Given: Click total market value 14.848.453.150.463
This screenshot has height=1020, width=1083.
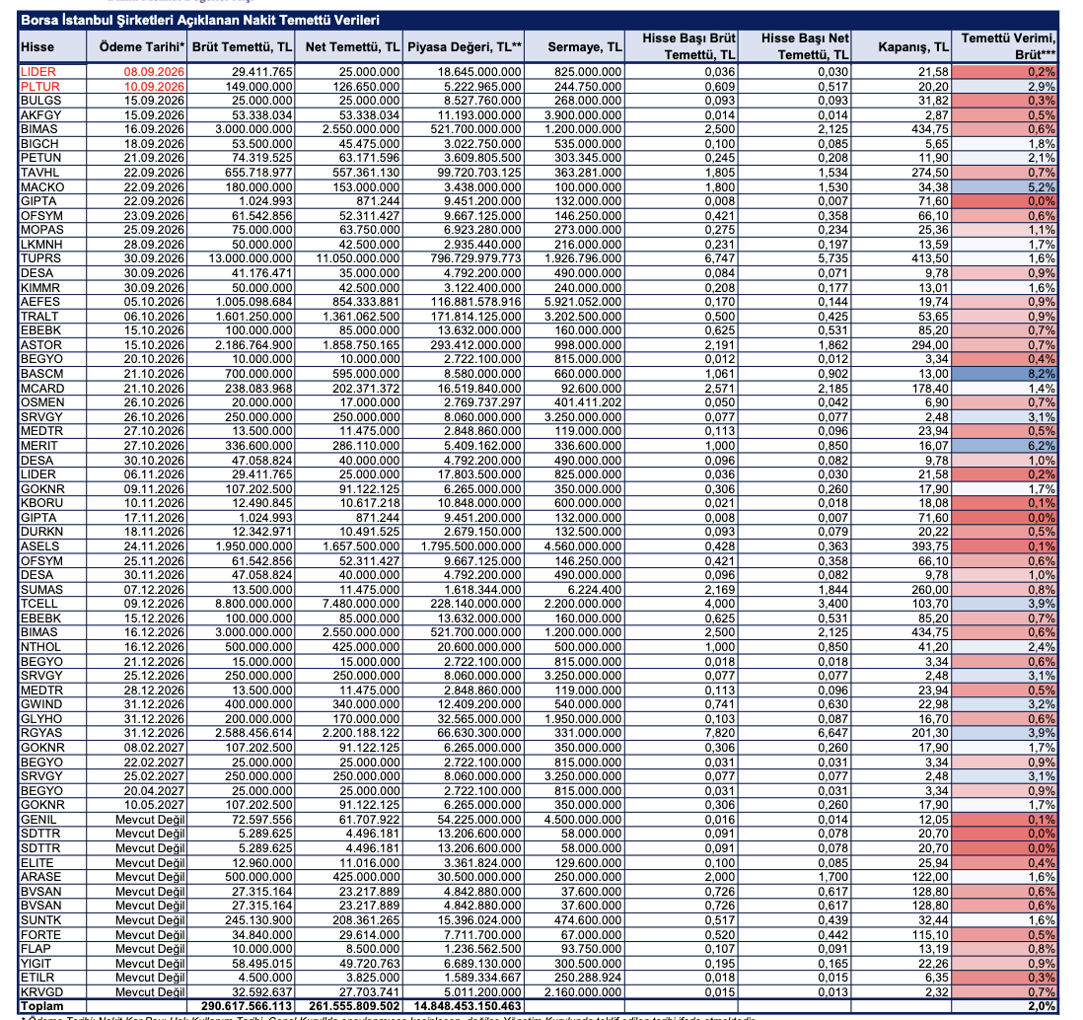Looking at the screenshot, I should (468, 1007).
